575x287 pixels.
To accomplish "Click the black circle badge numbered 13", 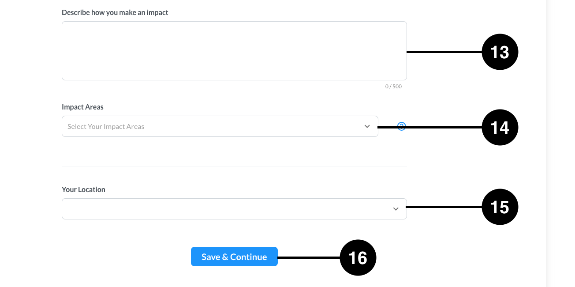I will click(500, 52).
